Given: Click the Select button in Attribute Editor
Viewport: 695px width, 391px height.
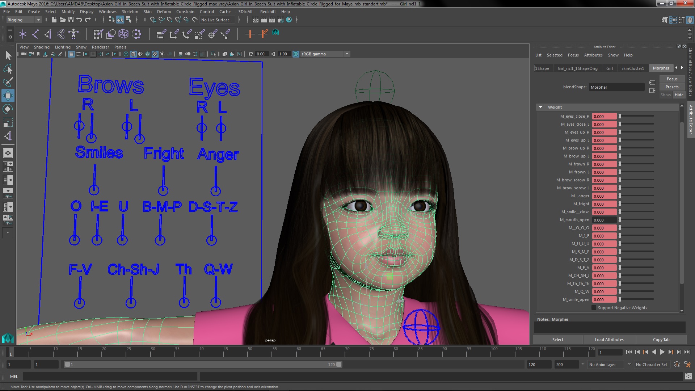Looking at the screenshot, I should coord(557,340).
